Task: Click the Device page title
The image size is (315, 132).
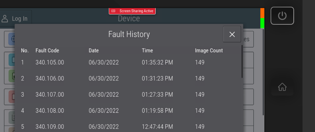Action: click(129, 19)
